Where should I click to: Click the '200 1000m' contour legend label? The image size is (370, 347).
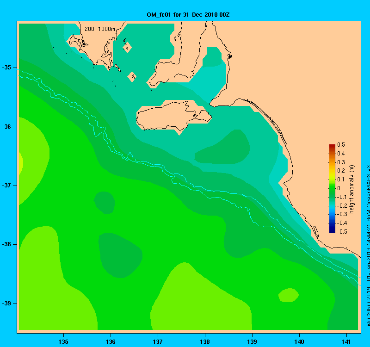click(x=100, y=29)
